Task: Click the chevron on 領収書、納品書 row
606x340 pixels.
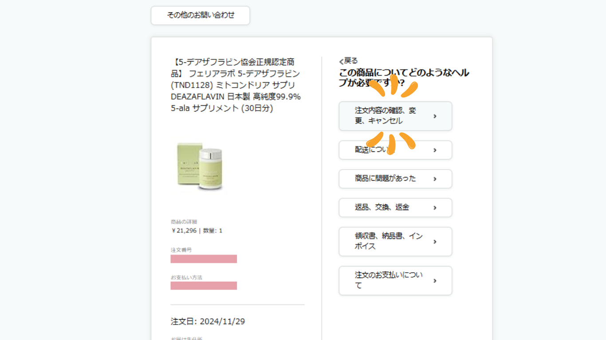Action: tap(435, 242)
